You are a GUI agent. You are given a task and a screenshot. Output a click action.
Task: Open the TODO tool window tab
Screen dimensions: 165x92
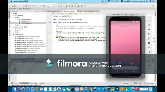(42, 83)
